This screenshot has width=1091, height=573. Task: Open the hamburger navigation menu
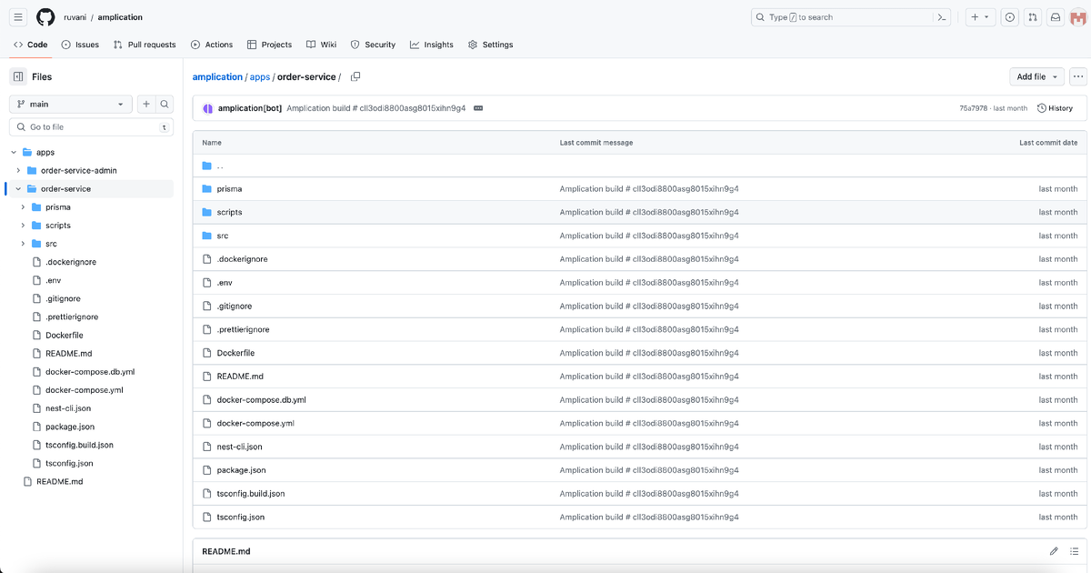pyautogui.click(x=19, y=17)
